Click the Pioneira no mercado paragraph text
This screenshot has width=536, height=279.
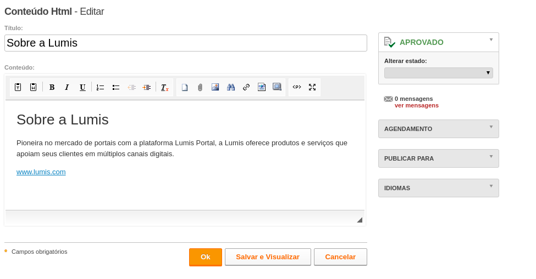182,148
